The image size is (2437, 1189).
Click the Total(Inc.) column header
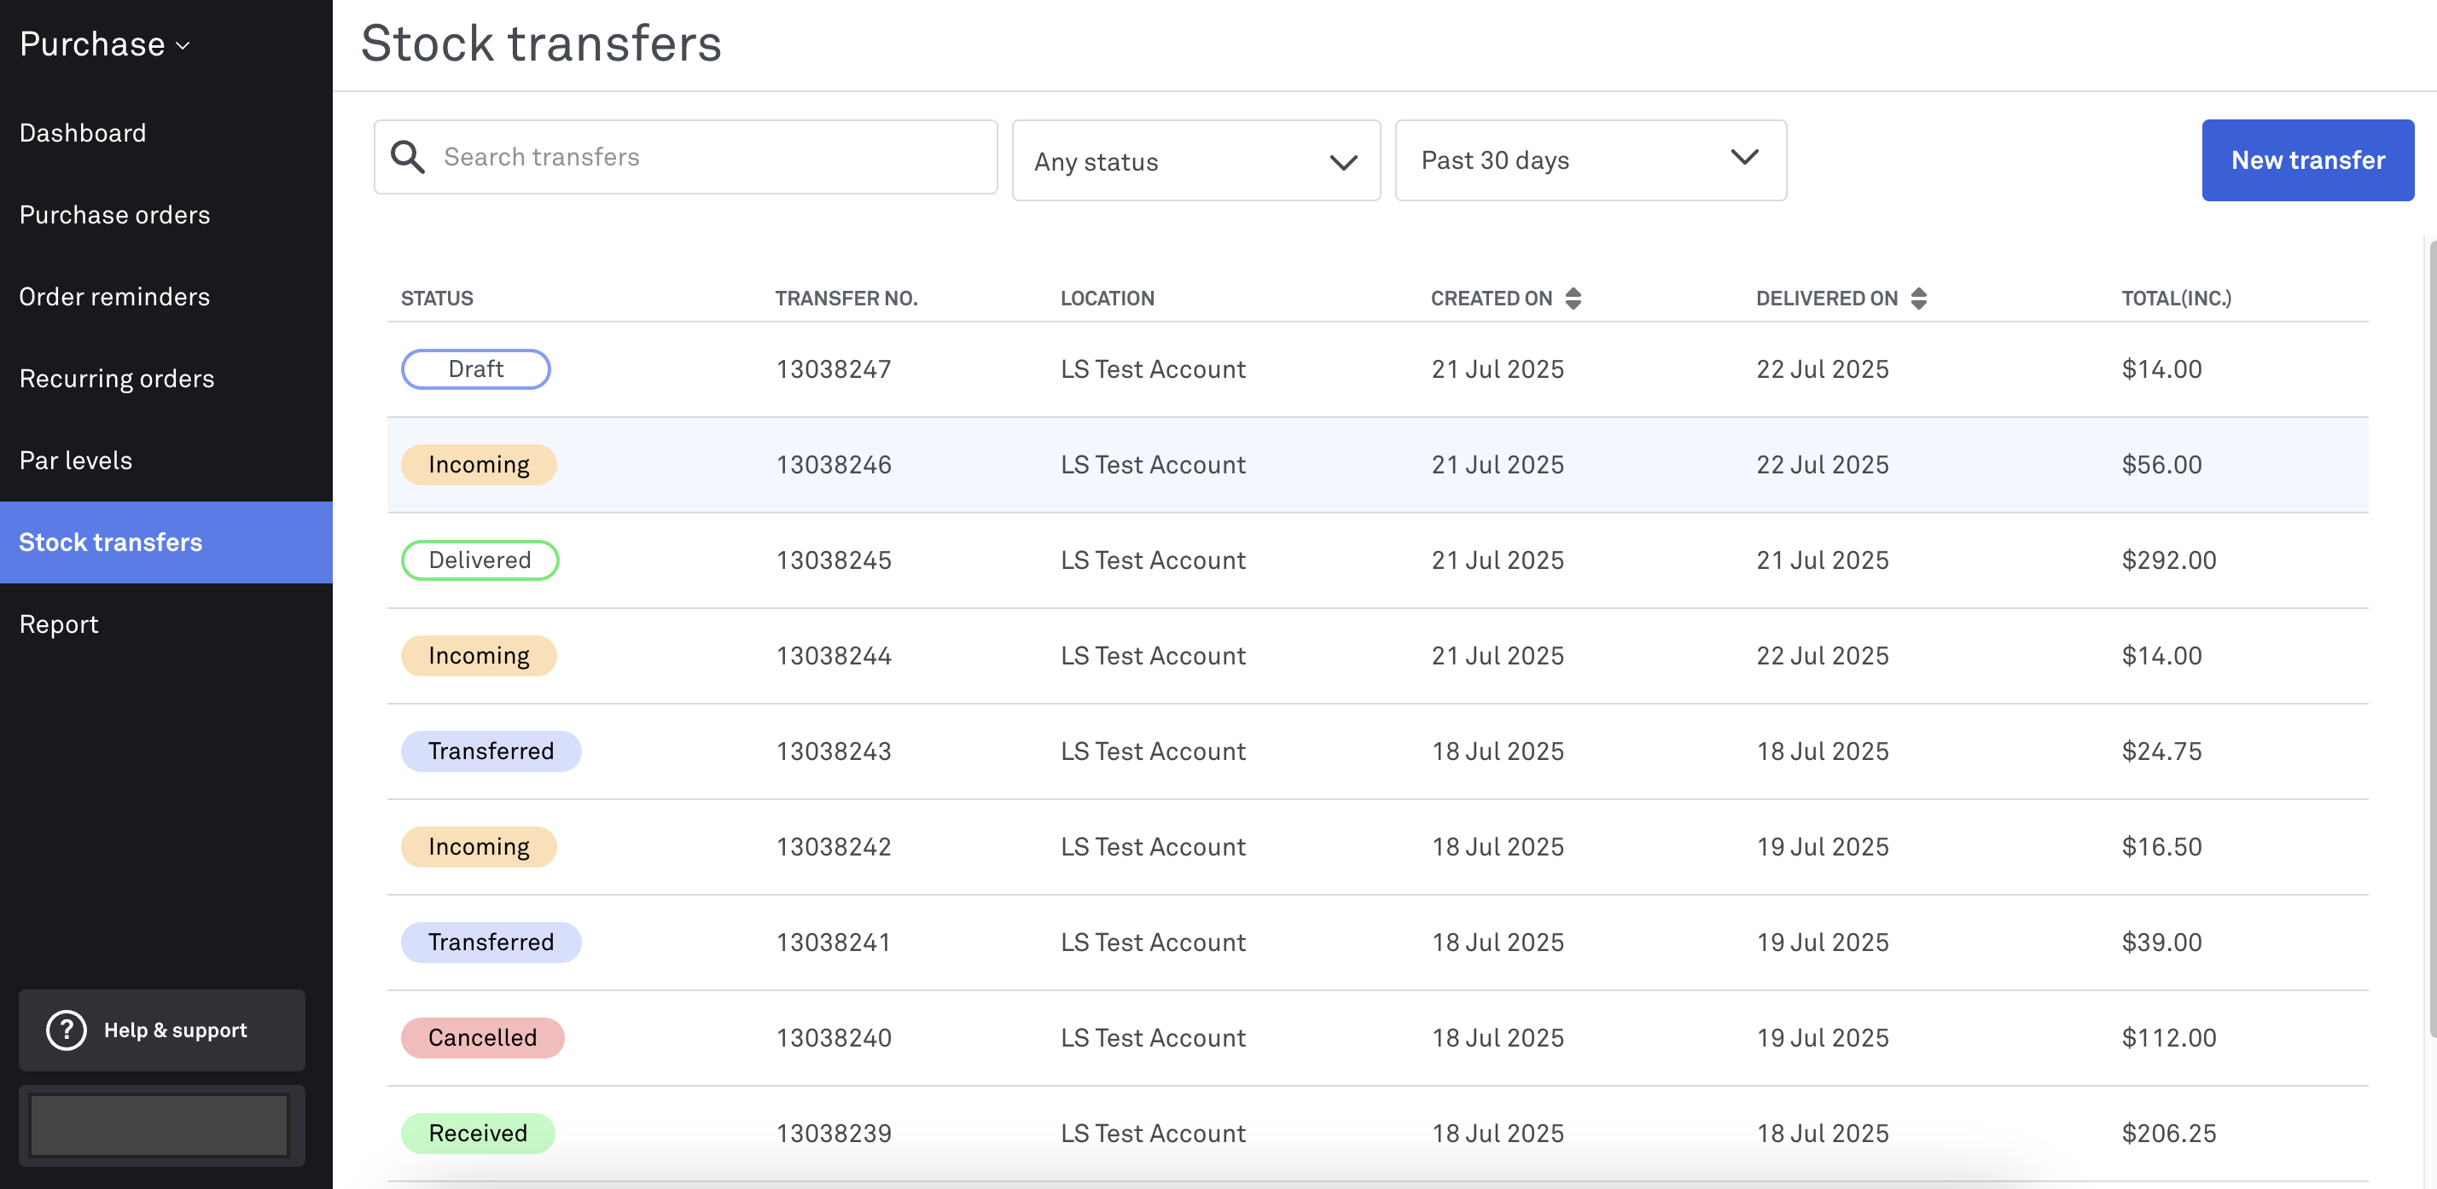(2176, 299)
